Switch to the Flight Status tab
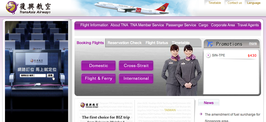 157,43
